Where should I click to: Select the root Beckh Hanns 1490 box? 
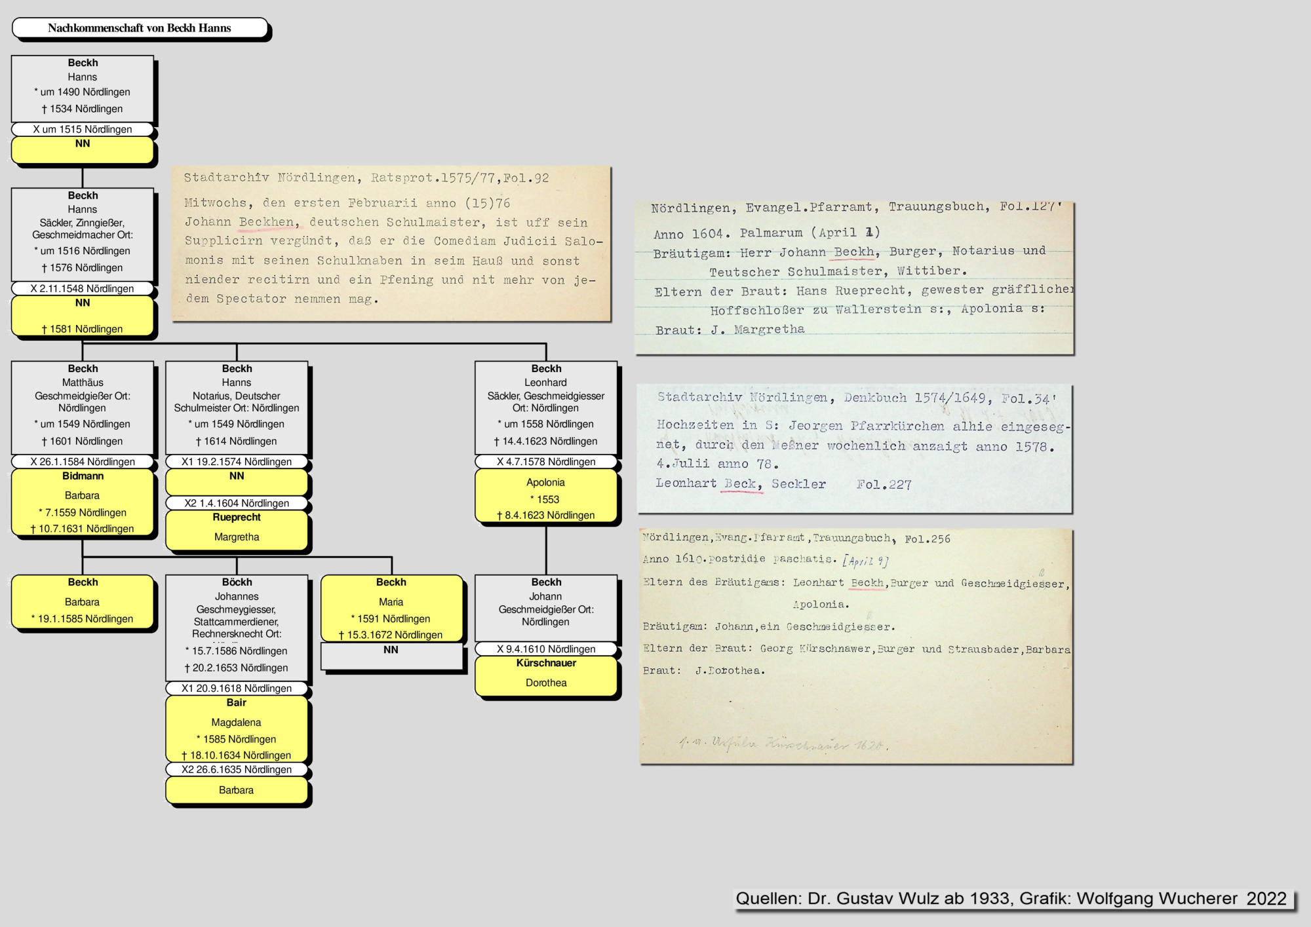pyautogui.click(x=83, y=87)
